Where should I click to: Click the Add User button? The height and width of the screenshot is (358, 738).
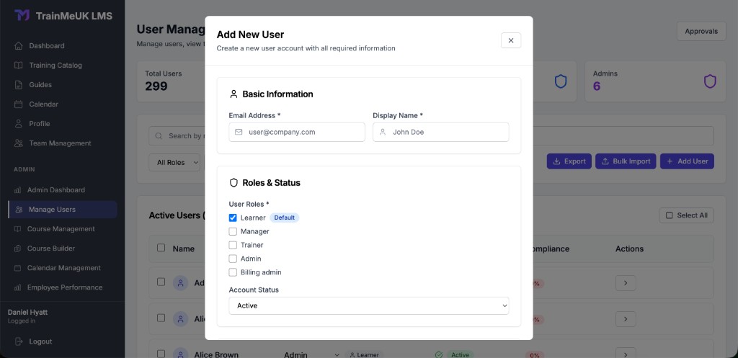click(687, 161)
